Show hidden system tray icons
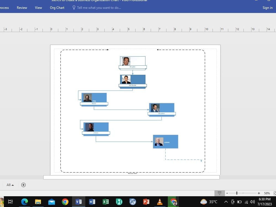 pyautogui.click(x=226, y=202)
